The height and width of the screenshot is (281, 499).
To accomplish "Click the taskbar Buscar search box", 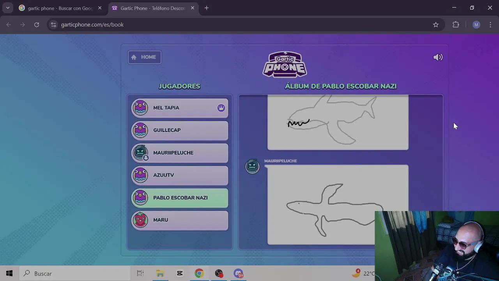I will pos(74,274).
